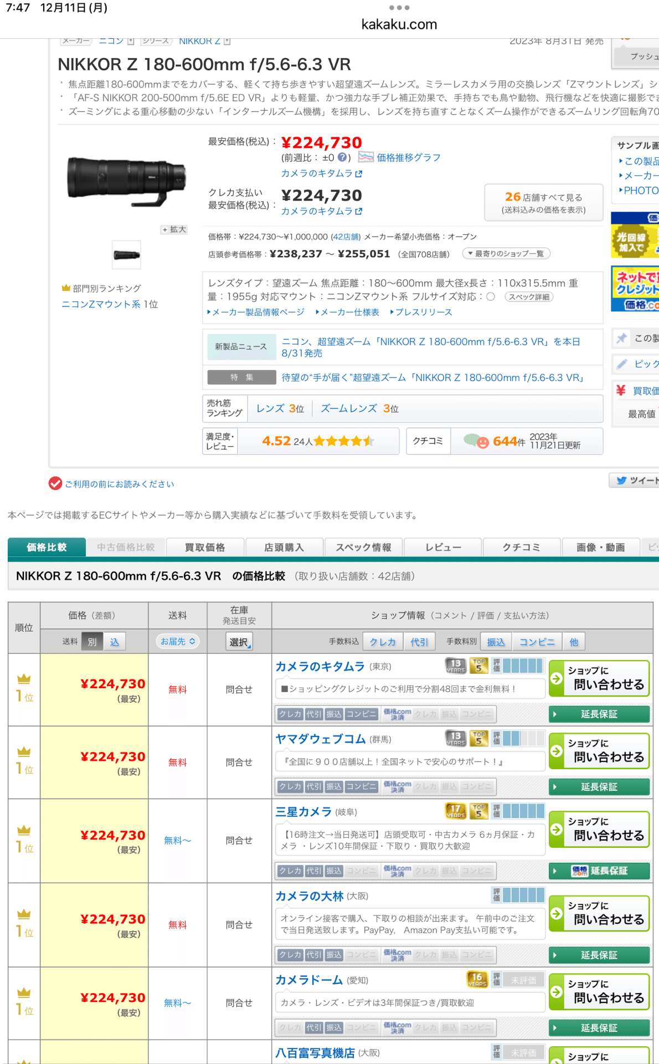The width and height of the screenshot is (659, 1064).
Task: Toggle shipping 込 option in price header
Action: [x=115, y=642]
